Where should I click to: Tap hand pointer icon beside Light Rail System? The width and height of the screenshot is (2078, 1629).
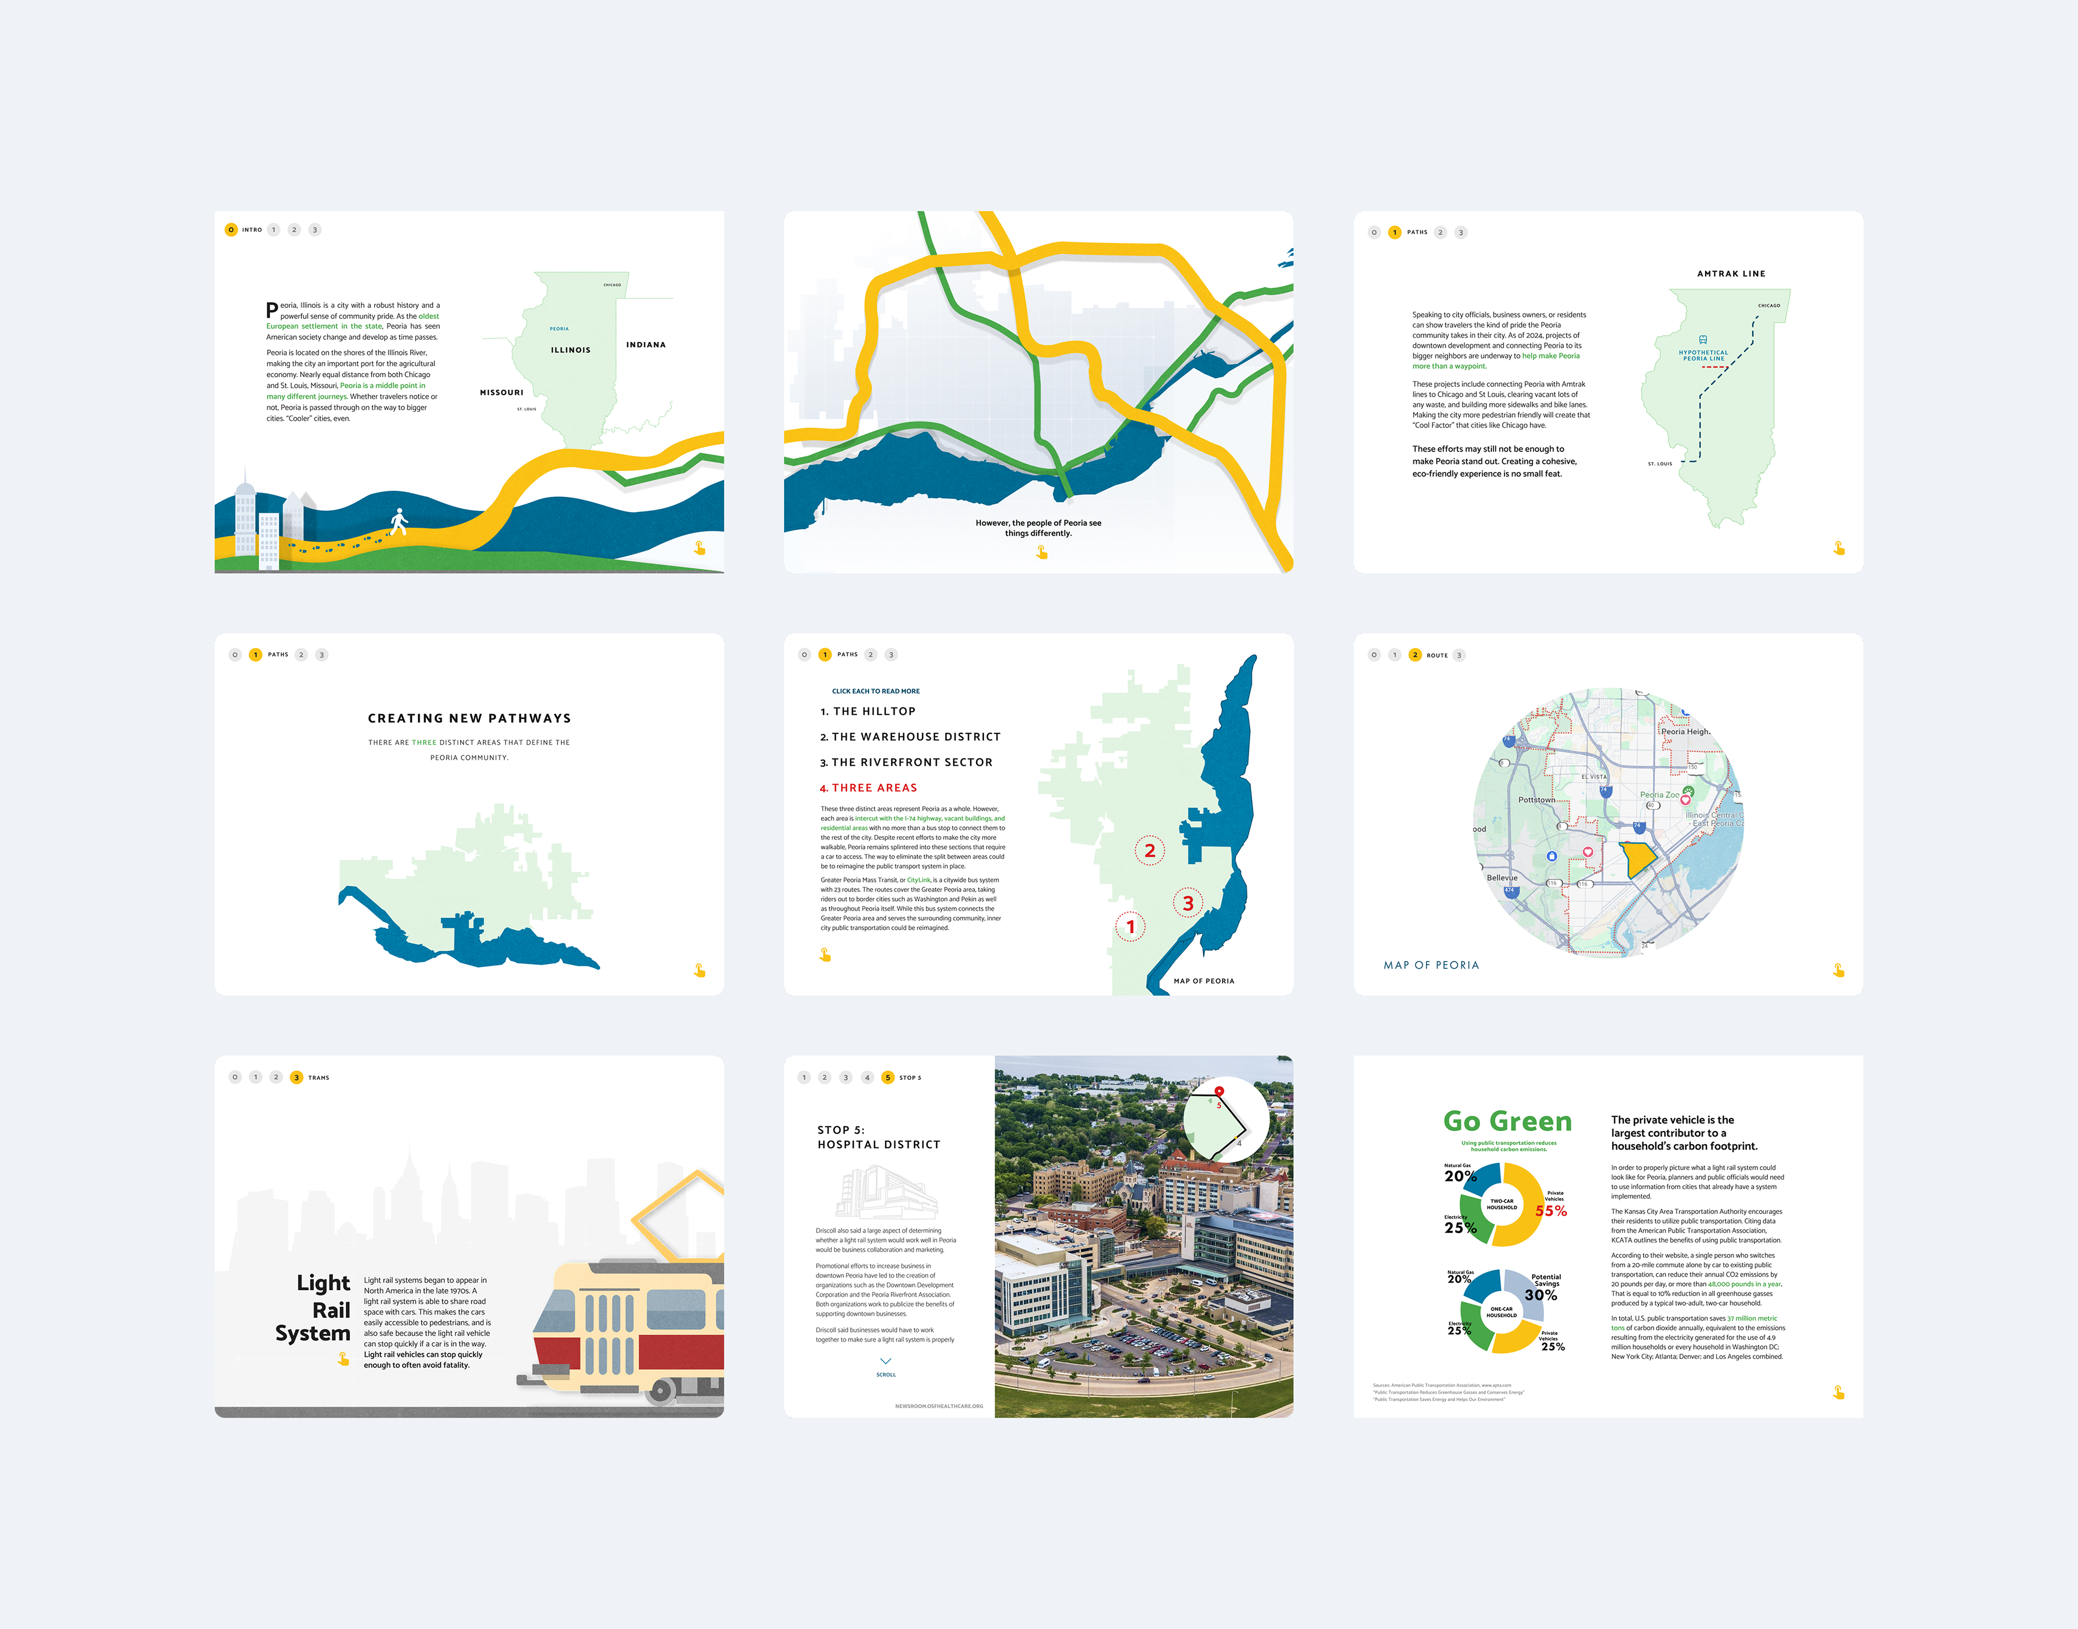343,1358
